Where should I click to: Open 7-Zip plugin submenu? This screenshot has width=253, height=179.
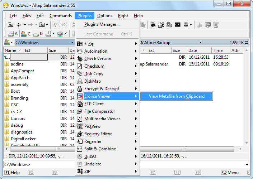(107, 44)
